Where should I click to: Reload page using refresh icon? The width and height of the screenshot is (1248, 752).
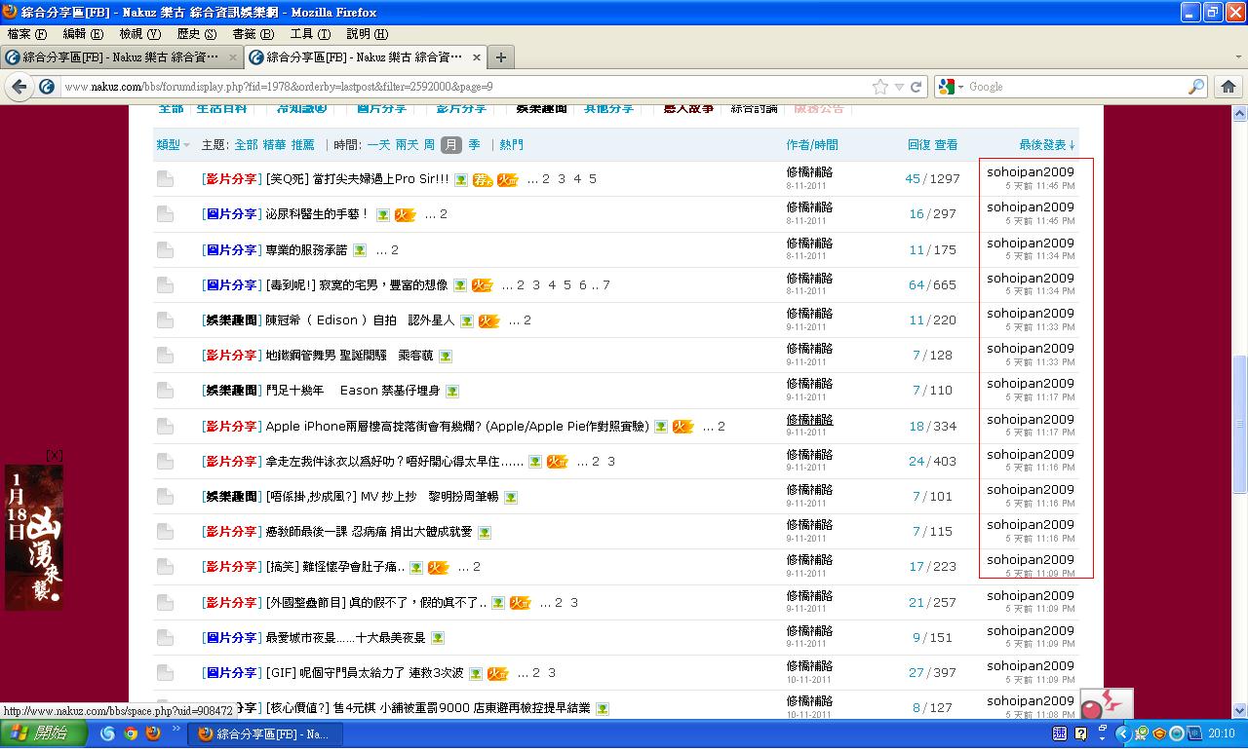pos(916,87)
